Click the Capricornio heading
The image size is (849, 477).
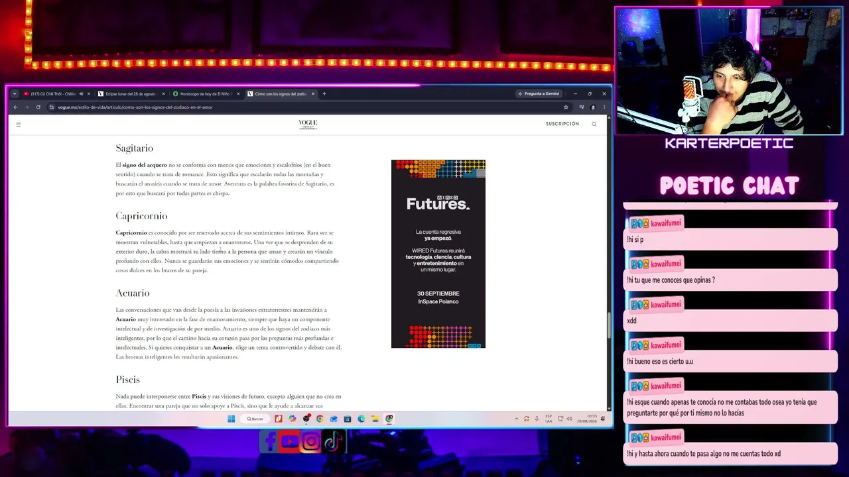tap(141, 216)
